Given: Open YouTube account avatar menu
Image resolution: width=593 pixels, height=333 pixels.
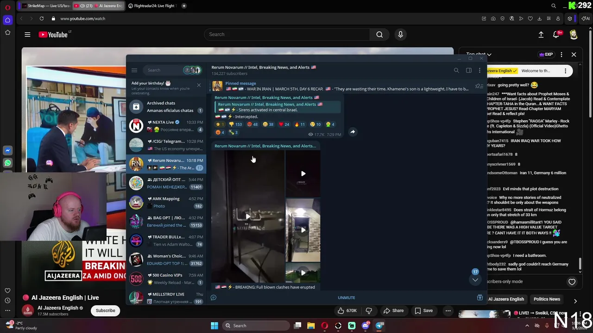Looking at the screenshot, I should [x=574, y=35].
